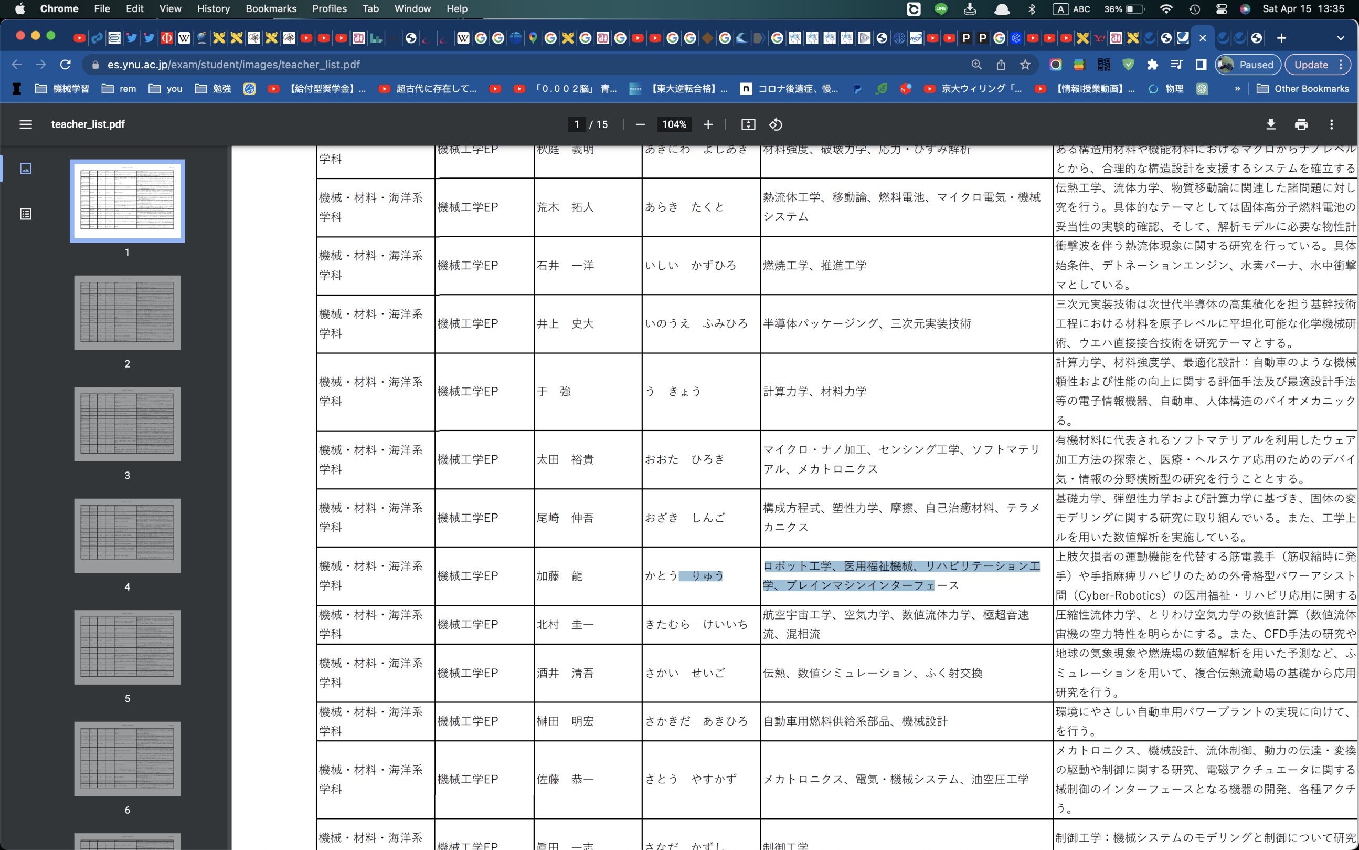Select page 2 thumbnail

pos(127,312)
